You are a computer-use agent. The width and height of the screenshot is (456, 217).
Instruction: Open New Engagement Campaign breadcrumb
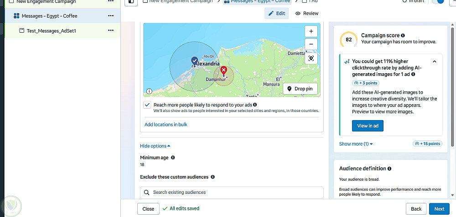178,1
